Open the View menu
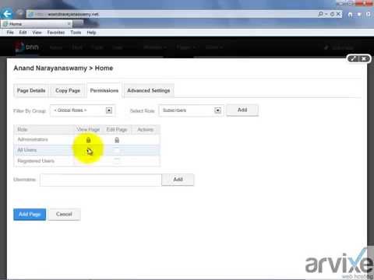The image size is (374, 280). 37,33
